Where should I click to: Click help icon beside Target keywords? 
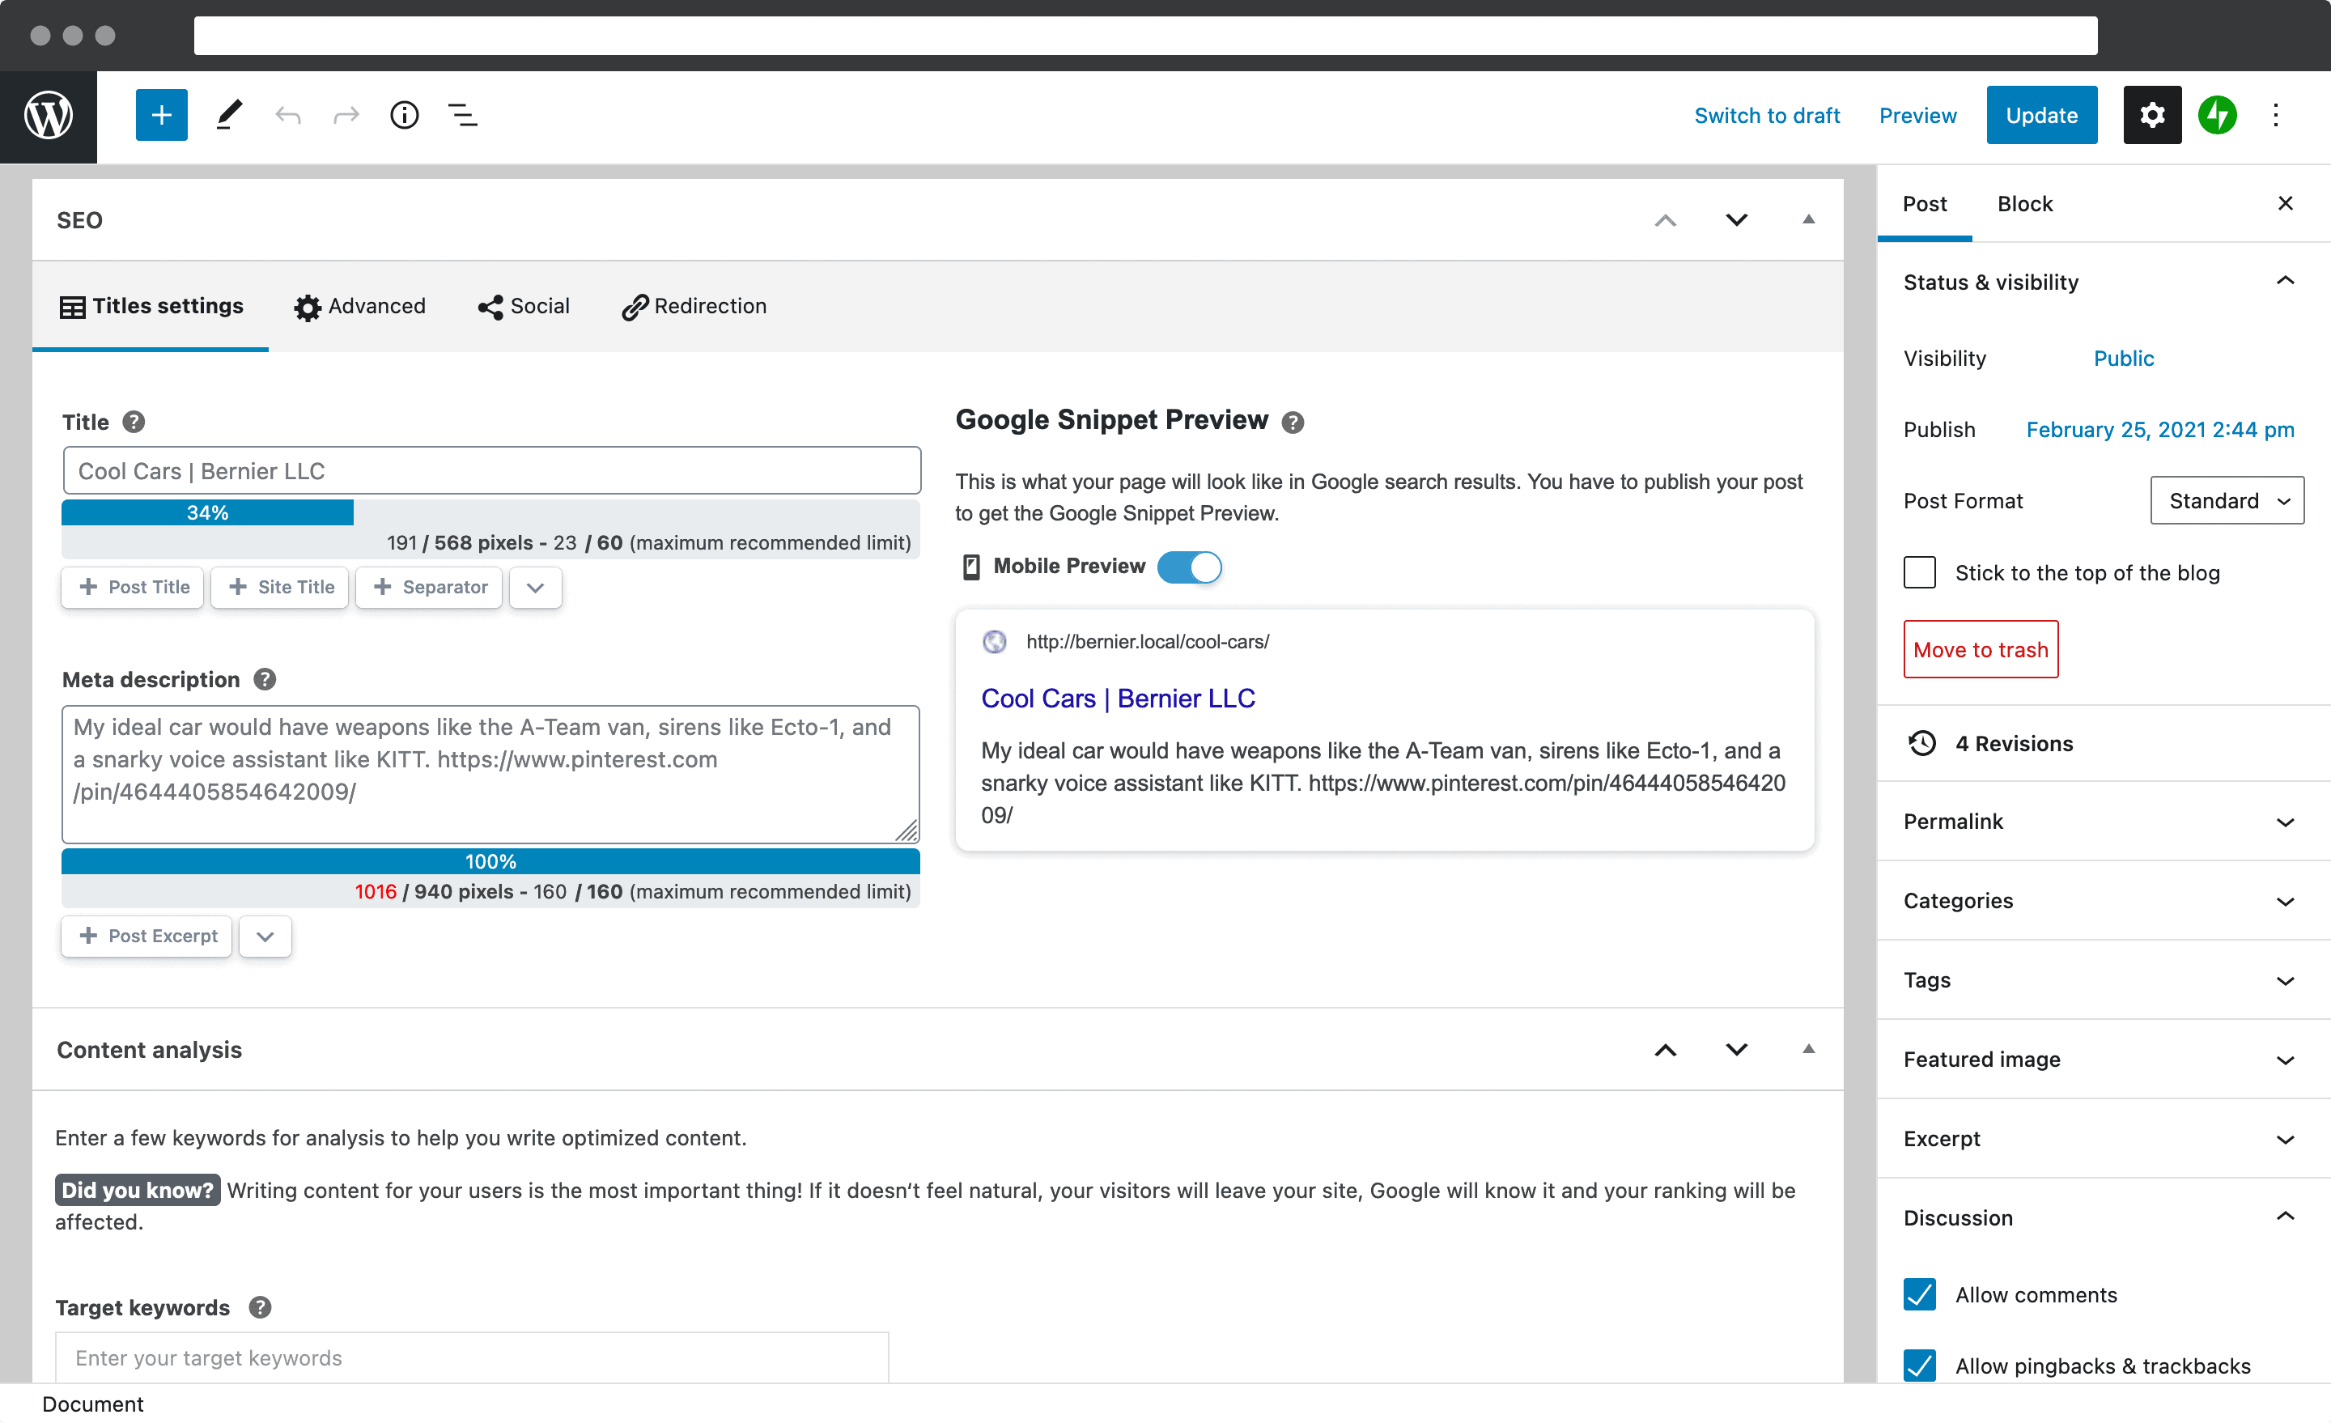pos(260,1306)
